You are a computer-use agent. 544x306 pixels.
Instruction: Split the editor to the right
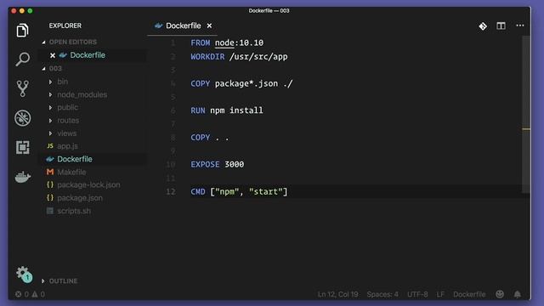click(x=501, y=25)
